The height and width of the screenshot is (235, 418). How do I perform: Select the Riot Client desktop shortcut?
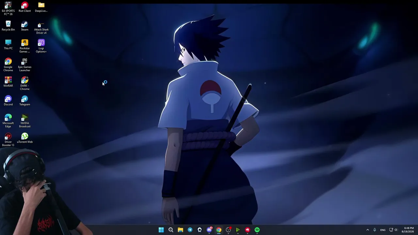(x=24, y=7)
